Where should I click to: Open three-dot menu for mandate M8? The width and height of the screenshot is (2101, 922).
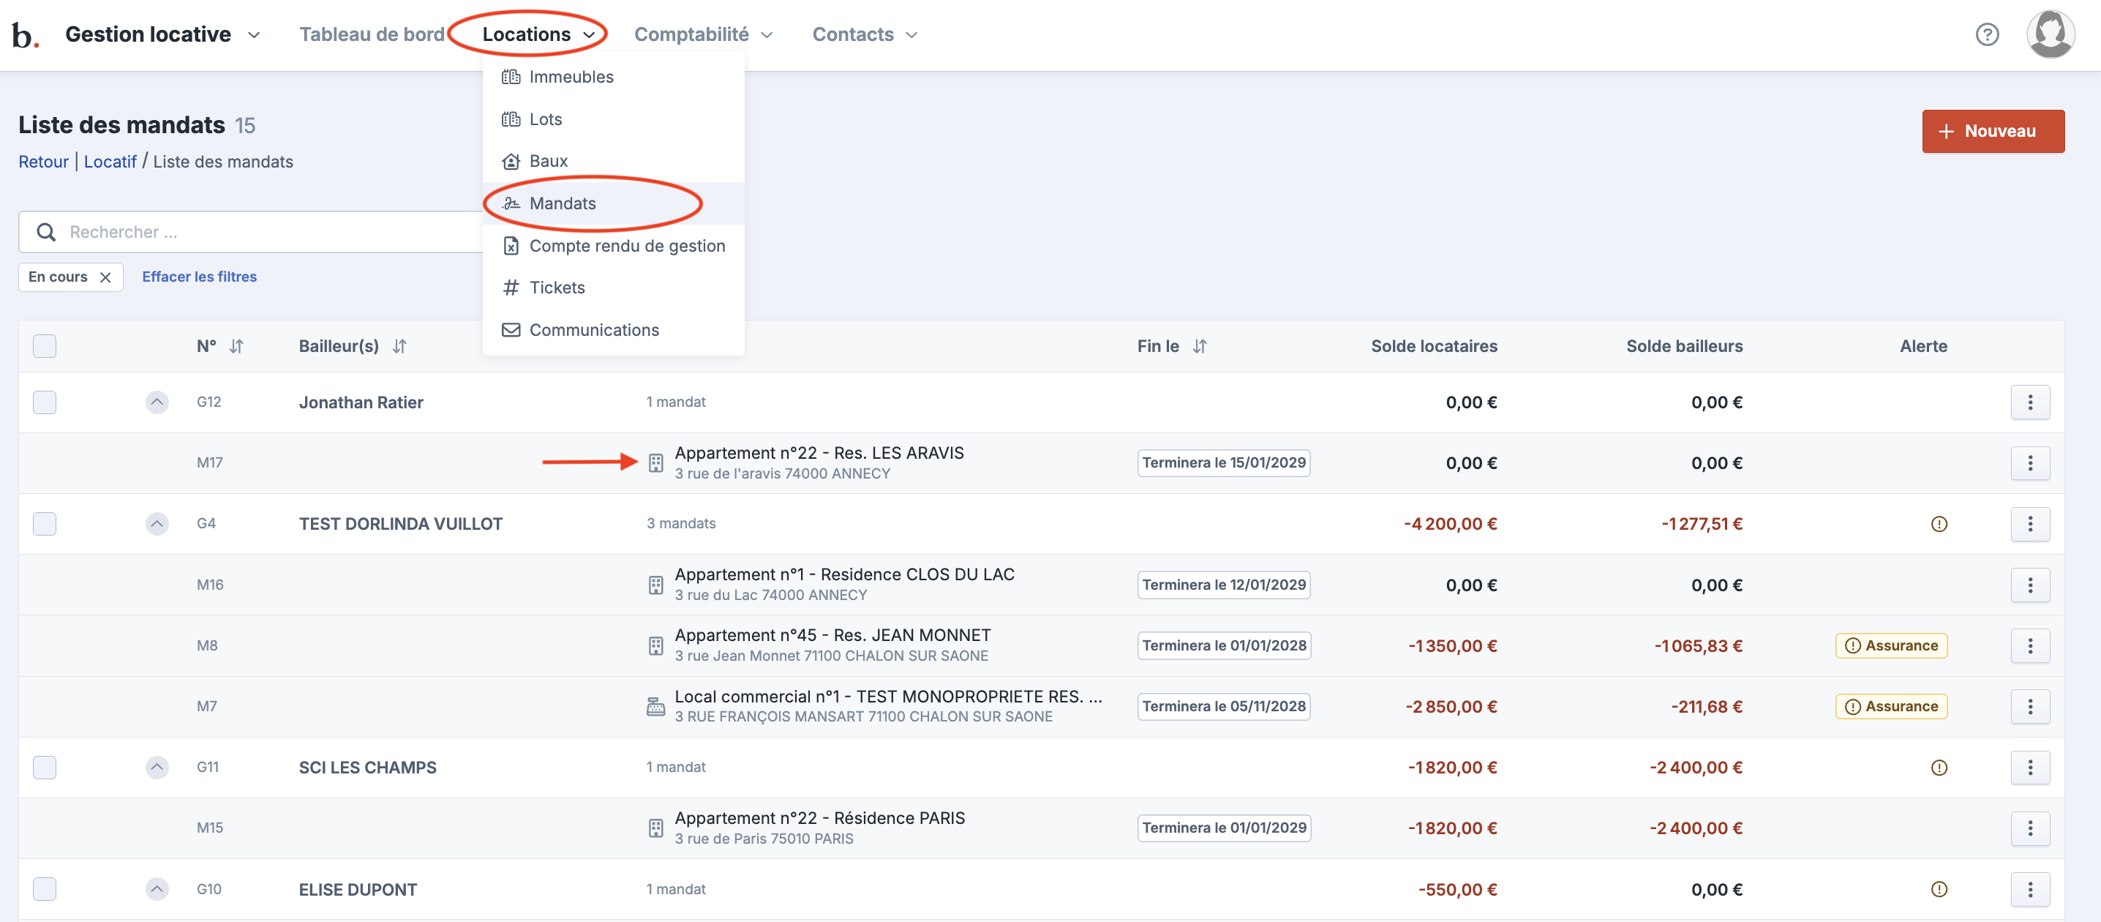click(2029, 645)
